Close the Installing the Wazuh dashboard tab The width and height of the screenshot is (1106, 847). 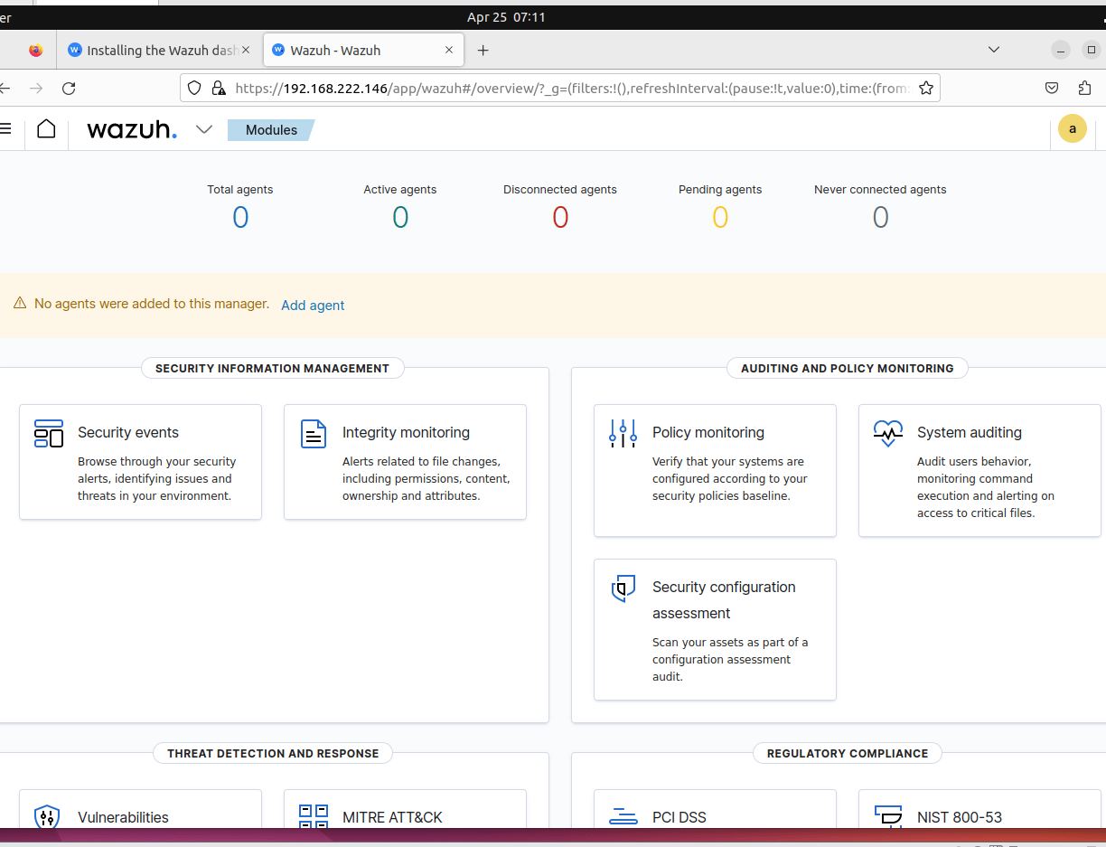246,51
